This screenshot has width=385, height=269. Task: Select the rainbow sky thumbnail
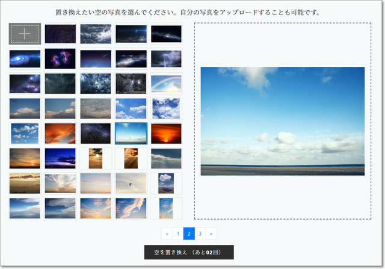[x=166, y=84]
